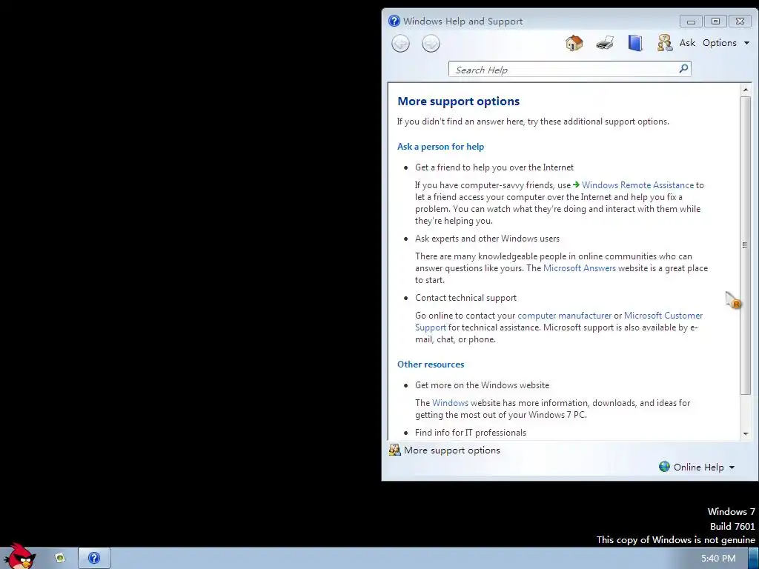Click the Ask toolbar label
Screen dimensions: 759x569
click(687, 42)
